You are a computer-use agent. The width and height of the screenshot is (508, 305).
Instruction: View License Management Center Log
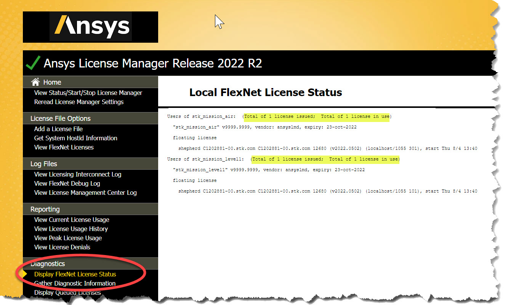[85, 193]
